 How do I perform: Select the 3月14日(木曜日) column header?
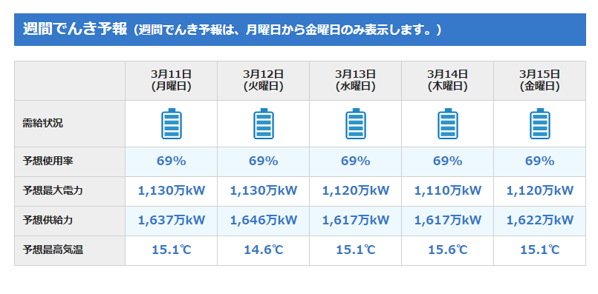tap(448, 80)
